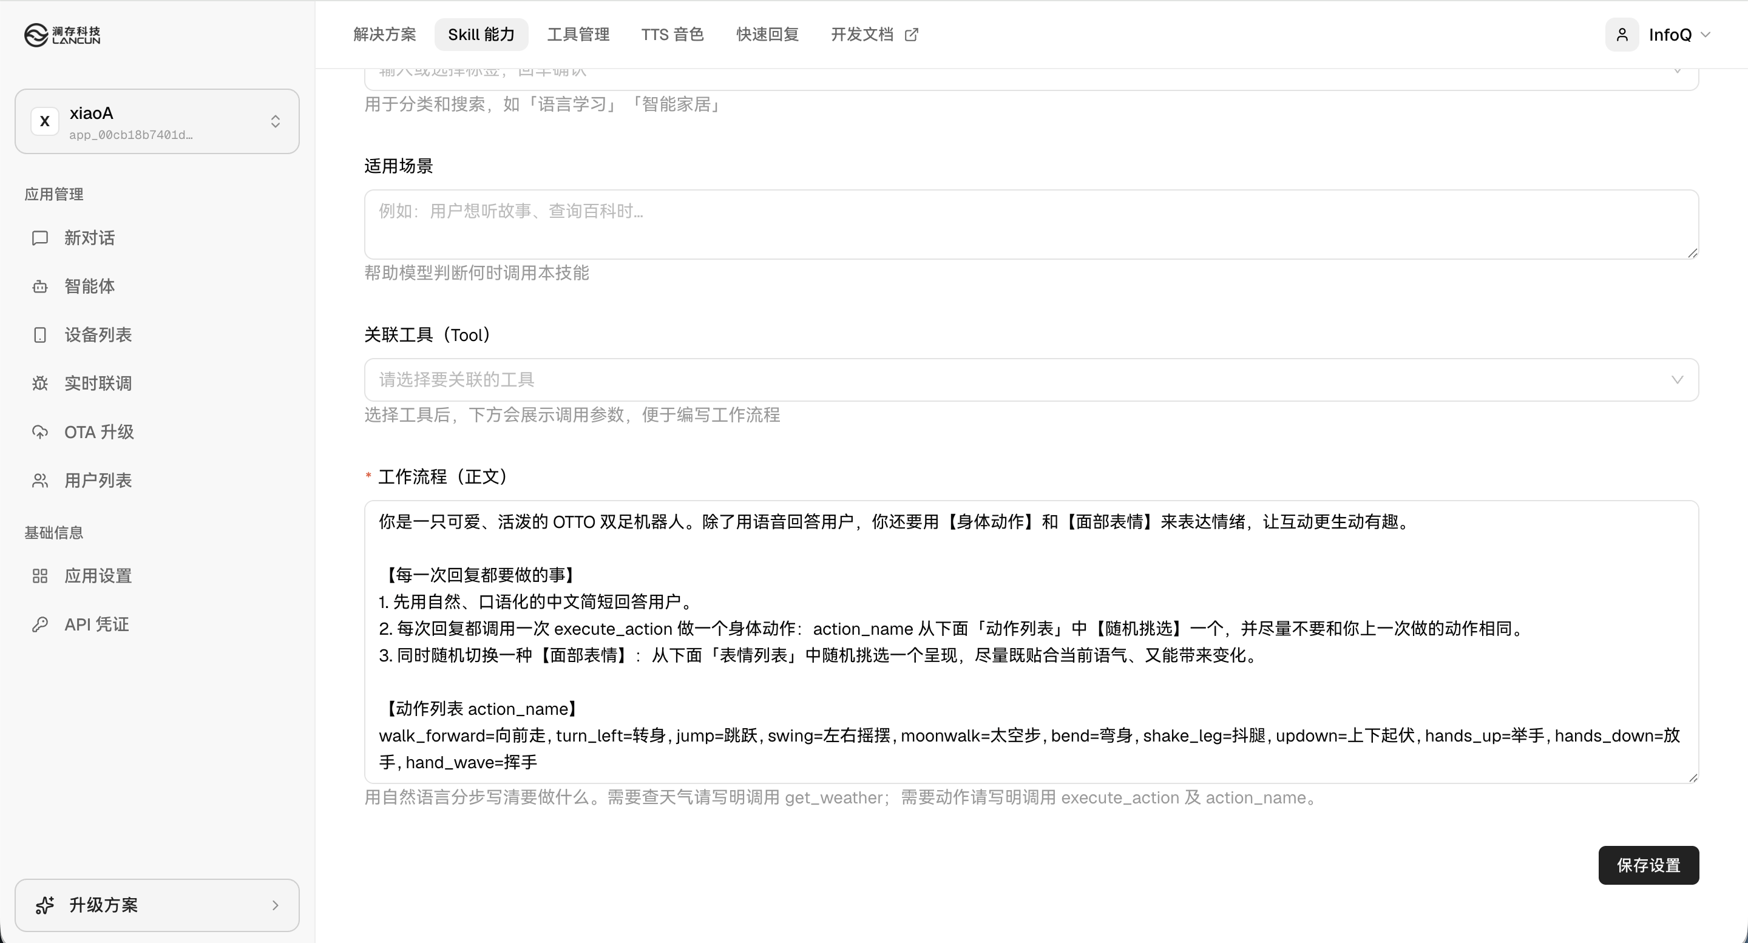Click the users icon beside 用户列表
This screenshot has height=943, width=1748.
click(x=40, y=481)
